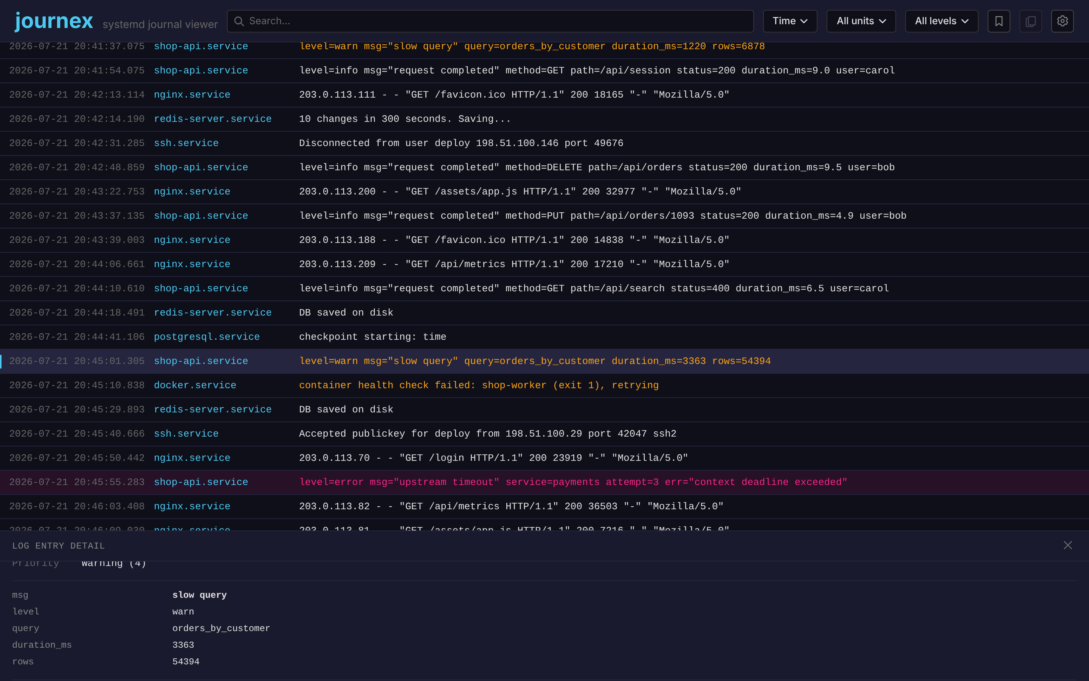
Task: Select the GET /api/session user=carol row
Action: 544,71
